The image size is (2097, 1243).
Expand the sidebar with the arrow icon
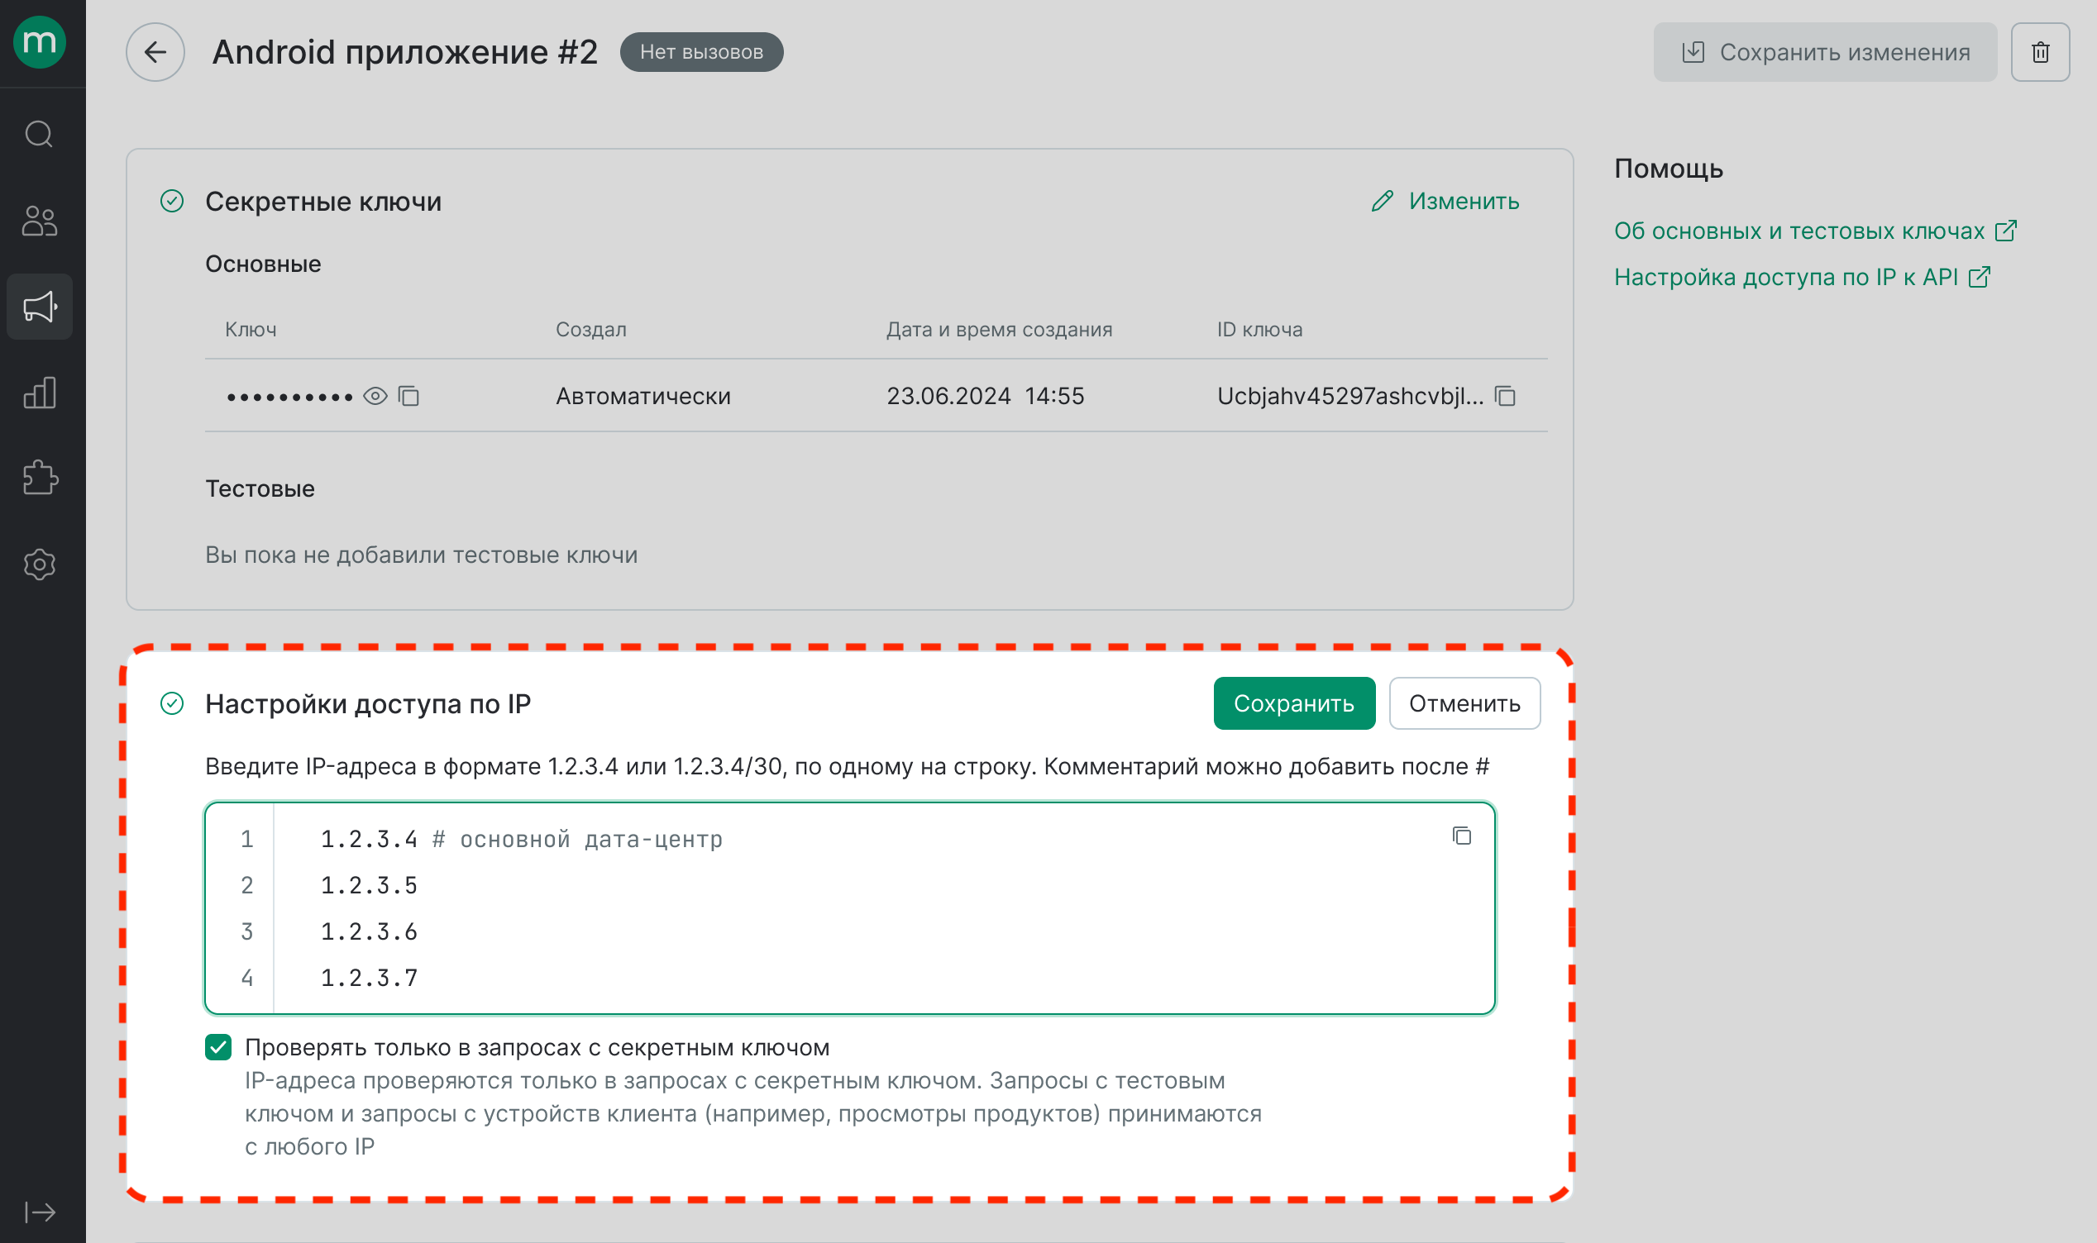click(40, 1212)
